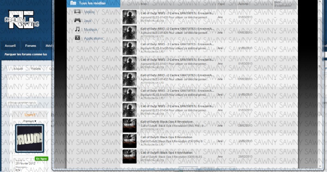Click Premium label under Sawny's name
Viewport: 327px width, 172px height.
[29, 121]
